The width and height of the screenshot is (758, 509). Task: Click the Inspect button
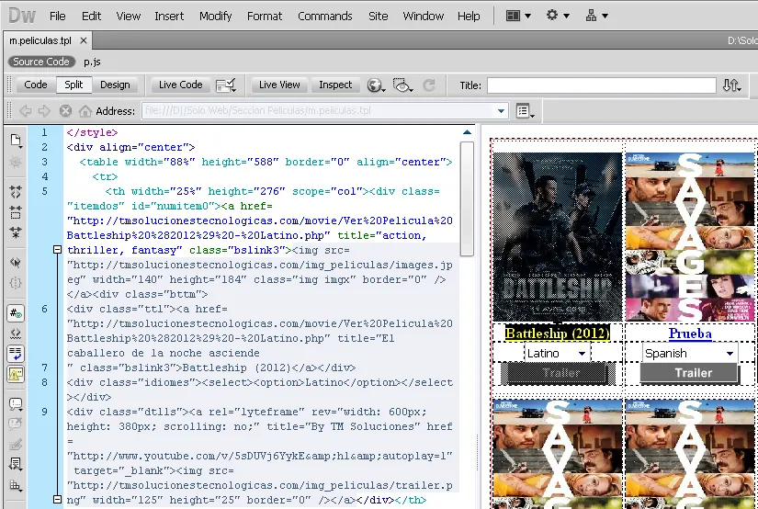[335, 85]
